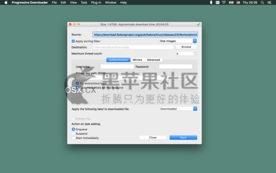This screenshot has height=173, width=276.
Task: Toggle the Preview file checkbox
Action: tap(73, 118)
